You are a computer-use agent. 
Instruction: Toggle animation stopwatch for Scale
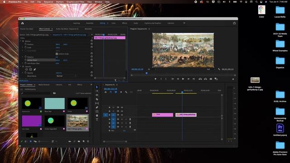coord(26,47)
